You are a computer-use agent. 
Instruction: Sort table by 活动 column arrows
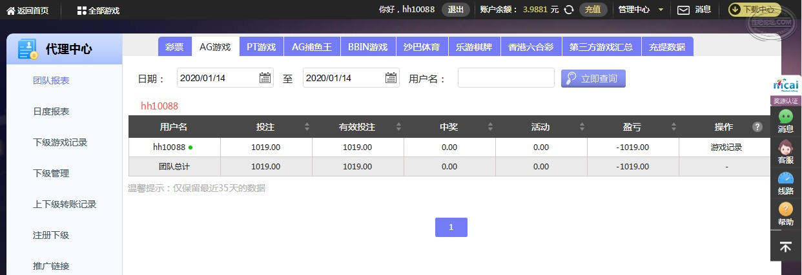[x=582, y=127]
